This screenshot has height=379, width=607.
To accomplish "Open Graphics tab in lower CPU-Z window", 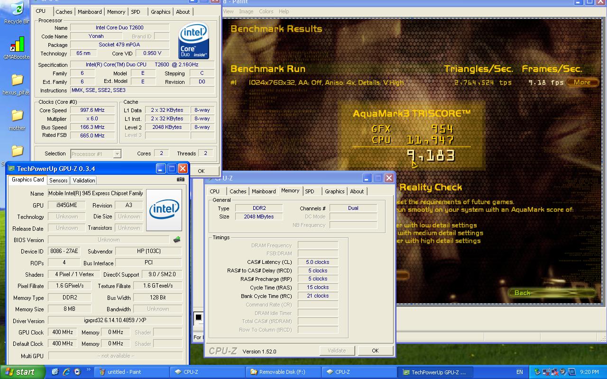I will tap(335, 191).
